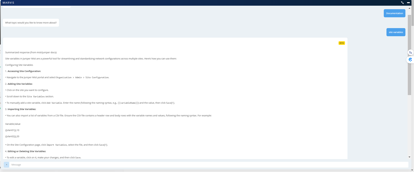The height and width of the screenshot is (172, 414).
Task: Click 'What topic would you like' message
Action: point(31,23)
